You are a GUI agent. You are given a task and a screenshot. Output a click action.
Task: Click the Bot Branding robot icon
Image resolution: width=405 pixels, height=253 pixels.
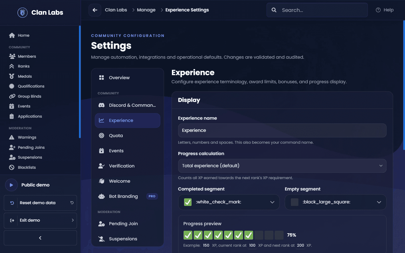coord(102,196)
